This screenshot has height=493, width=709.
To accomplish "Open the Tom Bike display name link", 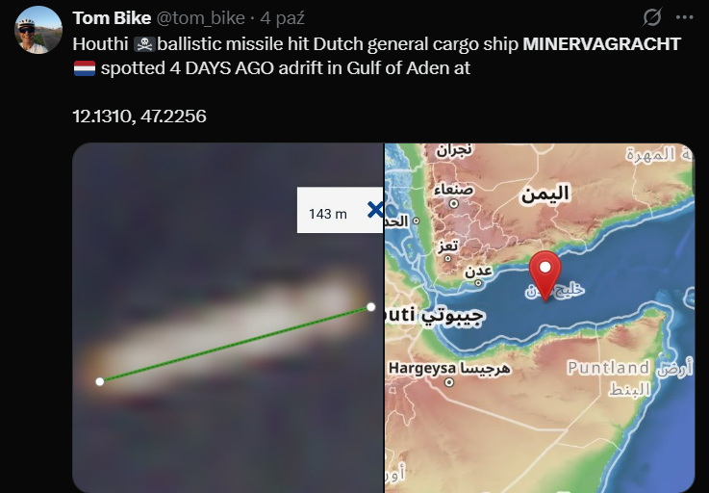I will 112,18.
